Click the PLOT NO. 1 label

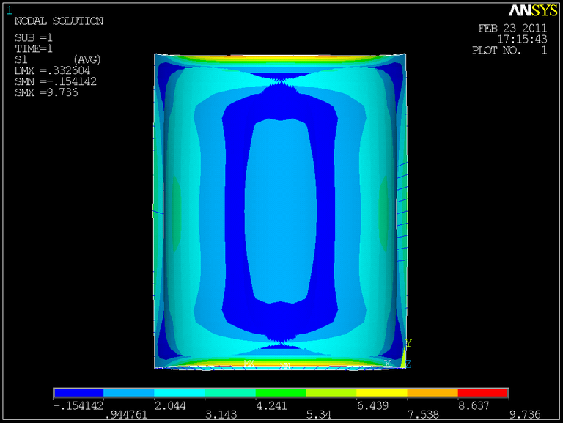point(509,51)
